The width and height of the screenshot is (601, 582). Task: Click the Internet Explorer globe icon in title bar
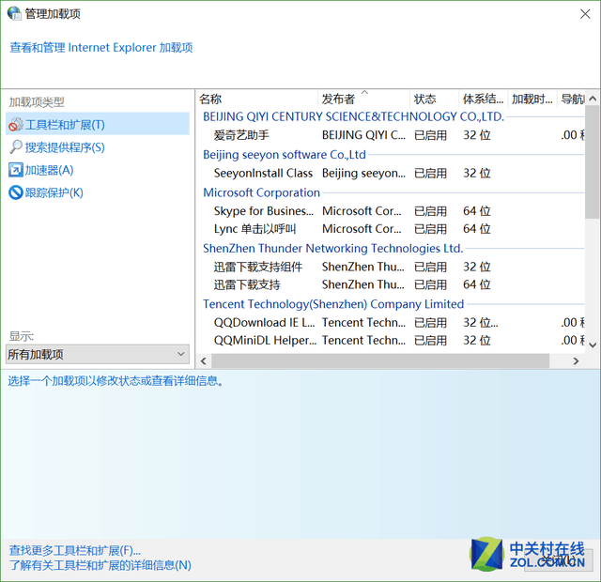(14, 13)
